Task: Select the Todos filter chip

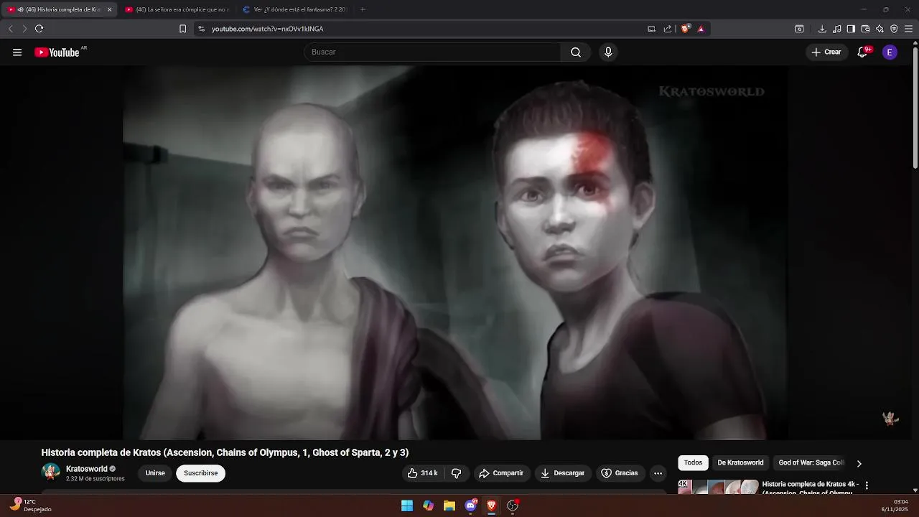Action: tap(693, 463)
